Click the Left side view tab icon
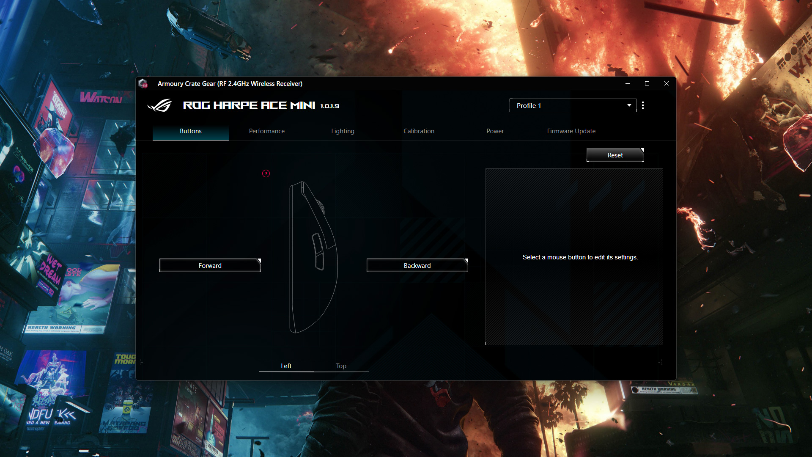The width and height of the screenshot is (812, 457). [286, 366]
